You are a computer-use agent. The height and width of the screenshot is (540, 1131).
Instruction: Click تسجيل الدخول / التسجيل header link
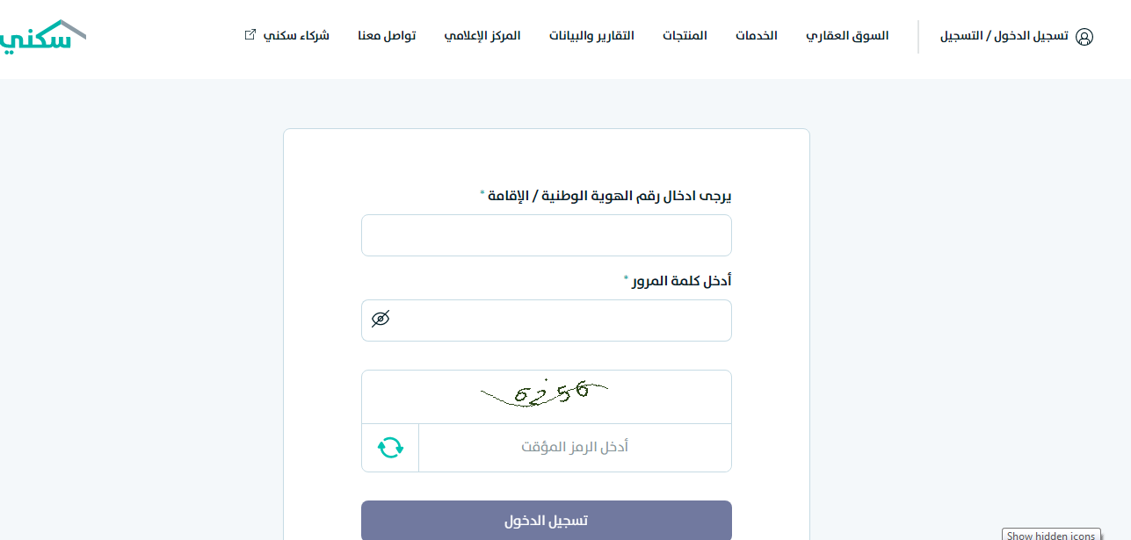pos(1004,36)
